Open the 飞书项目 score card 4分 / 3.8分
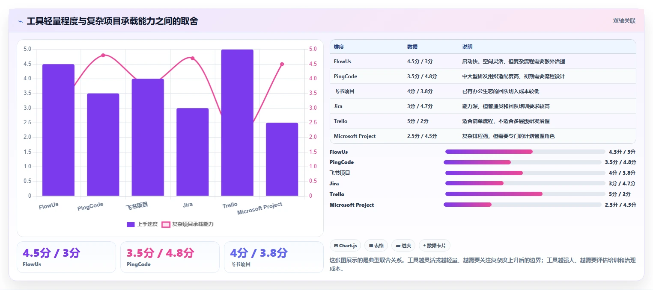The height and width of the screenshot is (290, 653). pos(274,257)
